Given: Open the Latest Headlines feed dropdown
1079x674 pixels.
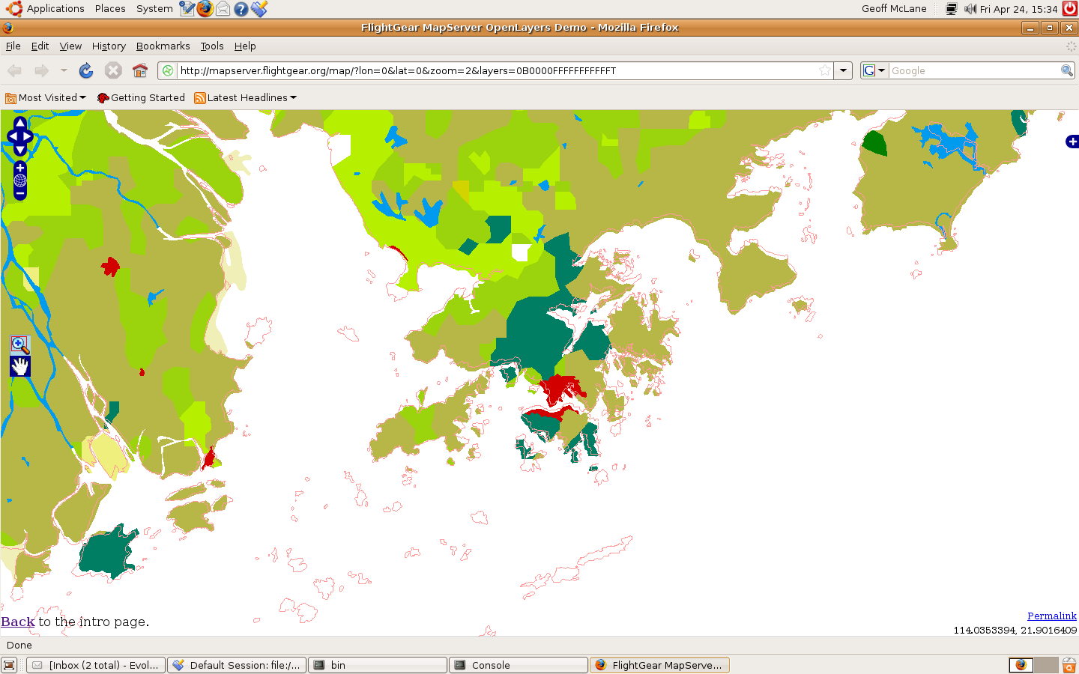Looking at the screenshot, I should pyautogui.click(x=246, y=97).
